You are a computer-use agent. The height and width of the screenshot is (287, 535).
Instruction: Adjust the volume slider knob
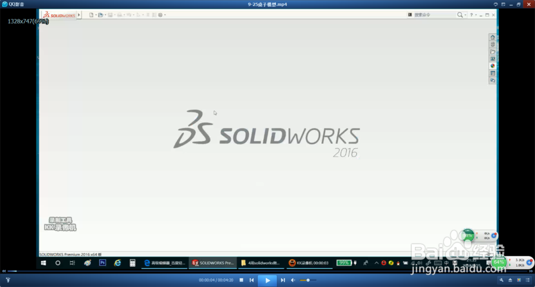pyautogui.click(x=308, y=280)
